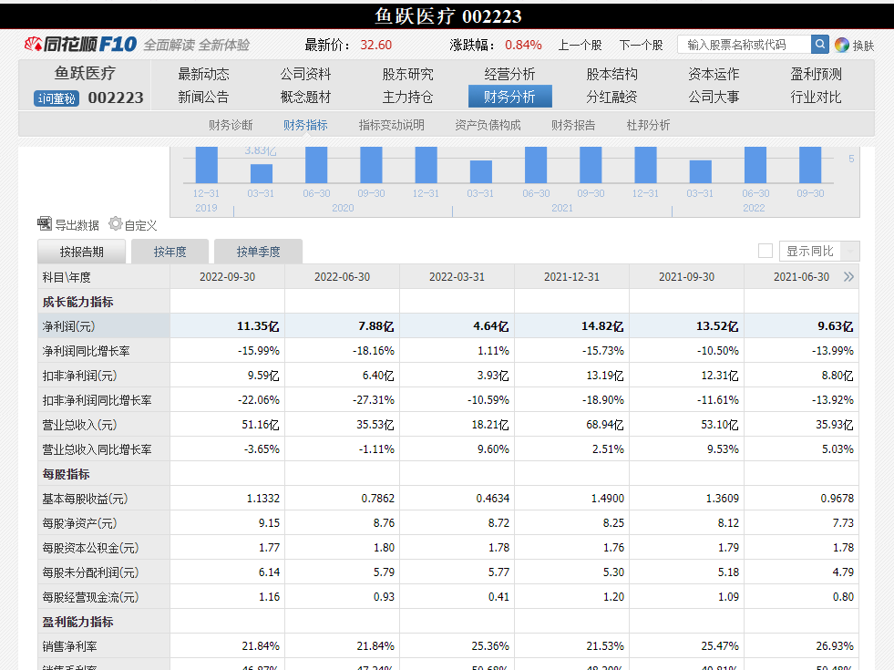The width and height of the screenshot is (894, 670).
Task: Select the 扣非净利润同比增长率 row label
Action: 97,400
